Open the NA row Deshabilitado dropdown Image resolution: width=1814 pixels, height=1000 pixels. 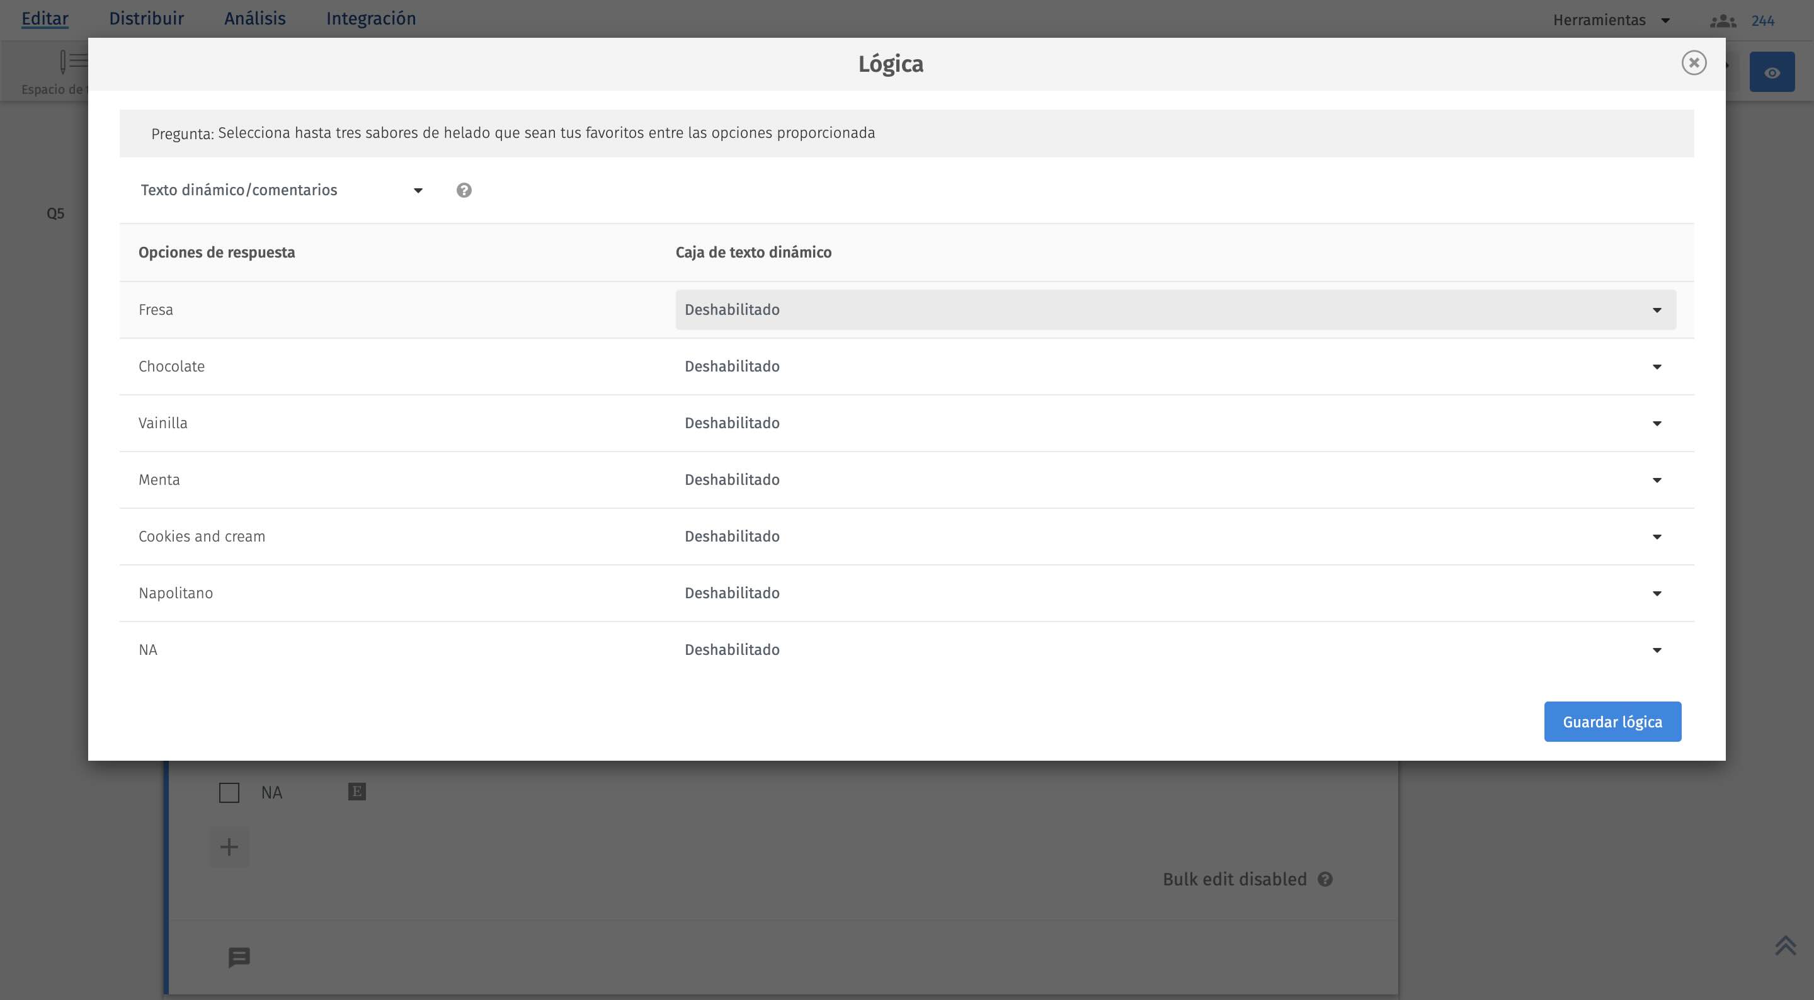click(1175, 650)
